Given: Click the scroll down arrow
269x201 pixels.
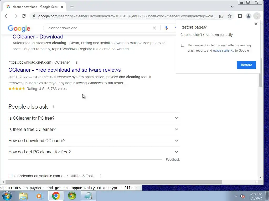Looking at the screenshot, I should coord(260,177).
